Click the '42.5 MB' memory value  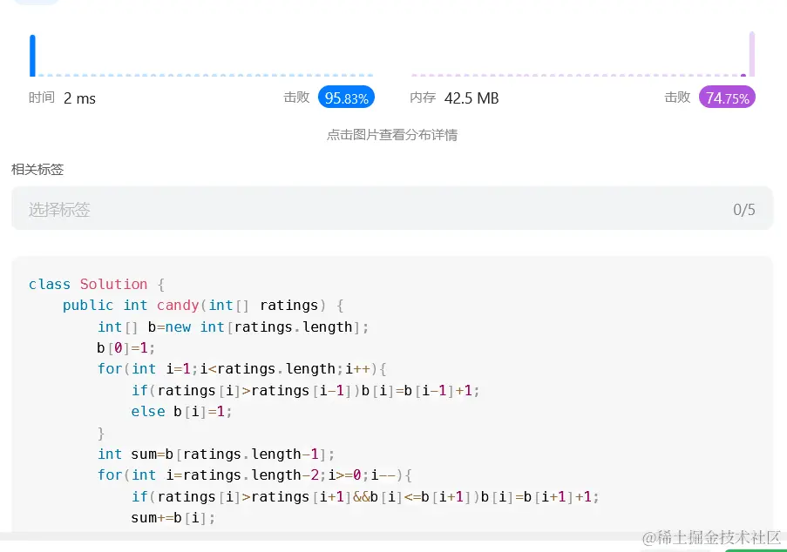click(x=472, y=98)
